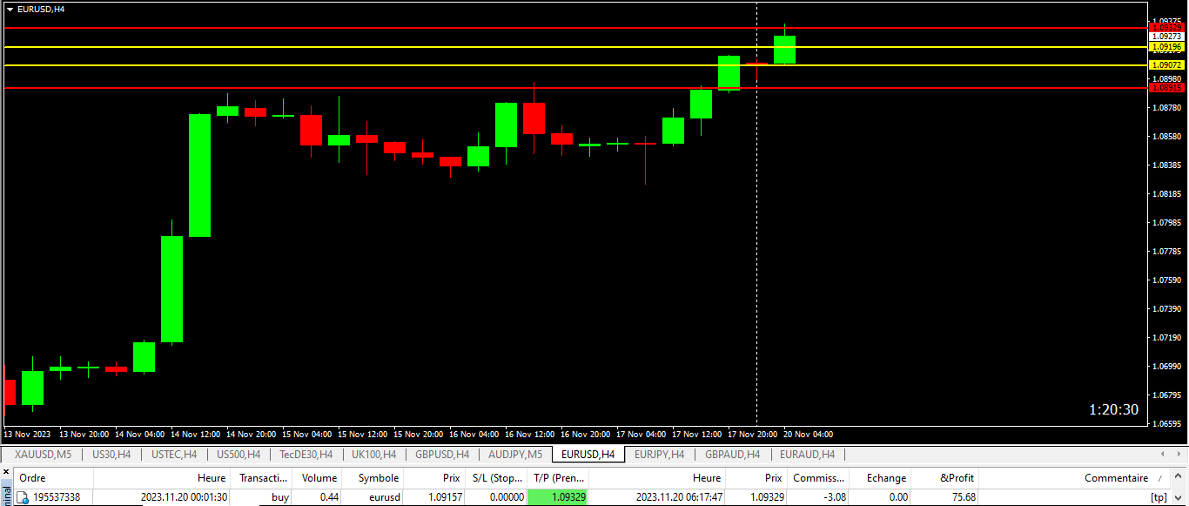The width and height of the screenshot is (1189, 506).
Task: Select the GBPUSD,H4 chart tab
Action: (442, 455)
